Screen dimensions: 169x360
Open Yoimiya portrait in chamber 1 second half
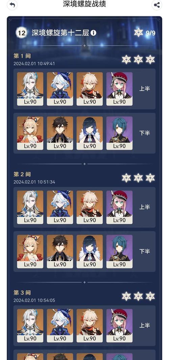pos(30,133)
